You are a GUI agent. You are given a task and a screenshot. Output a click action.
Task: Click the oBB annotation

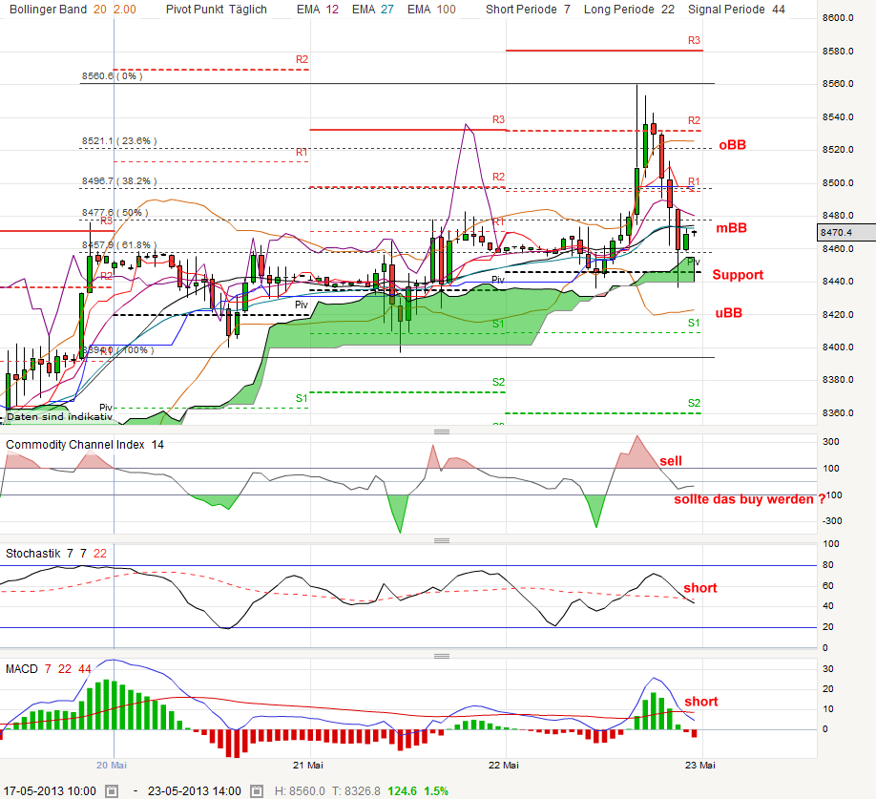pyautogui.click(x=733, y=145)
